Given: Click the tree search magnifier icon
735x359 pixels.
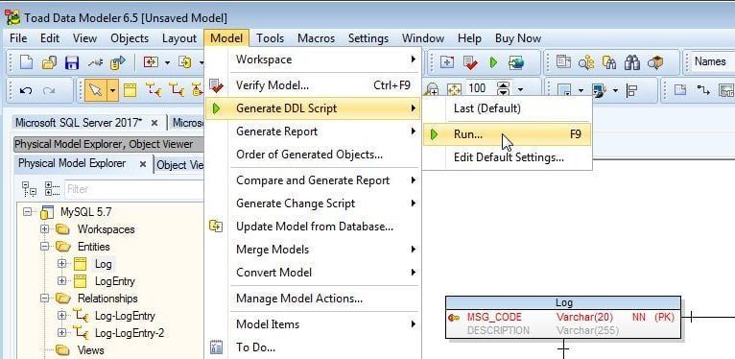Looking at the screenshot, I should (x=586, y=61).
